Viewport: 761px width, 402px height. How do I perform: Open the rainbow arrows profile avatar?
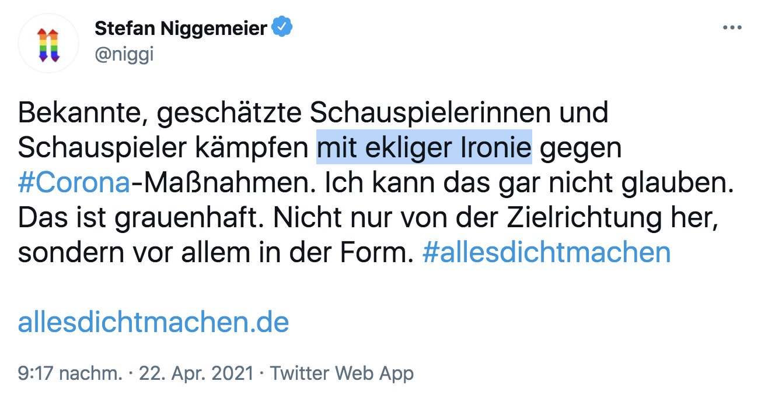click(49, 43)
